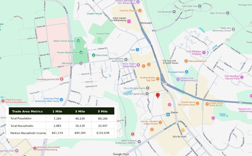
Task: Open Dillard Field green marker
Action: (94, 55)
